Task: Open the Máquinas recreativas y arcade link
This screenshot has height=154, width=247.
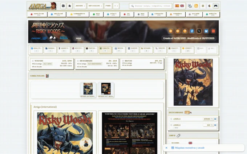Action: [x=190, y=148]
